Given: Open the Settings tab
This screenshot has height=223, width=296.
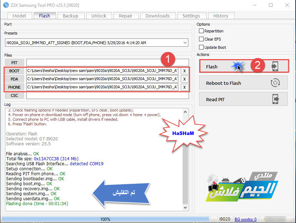Looking at the screenshot, I should click(x=191, y=16).
